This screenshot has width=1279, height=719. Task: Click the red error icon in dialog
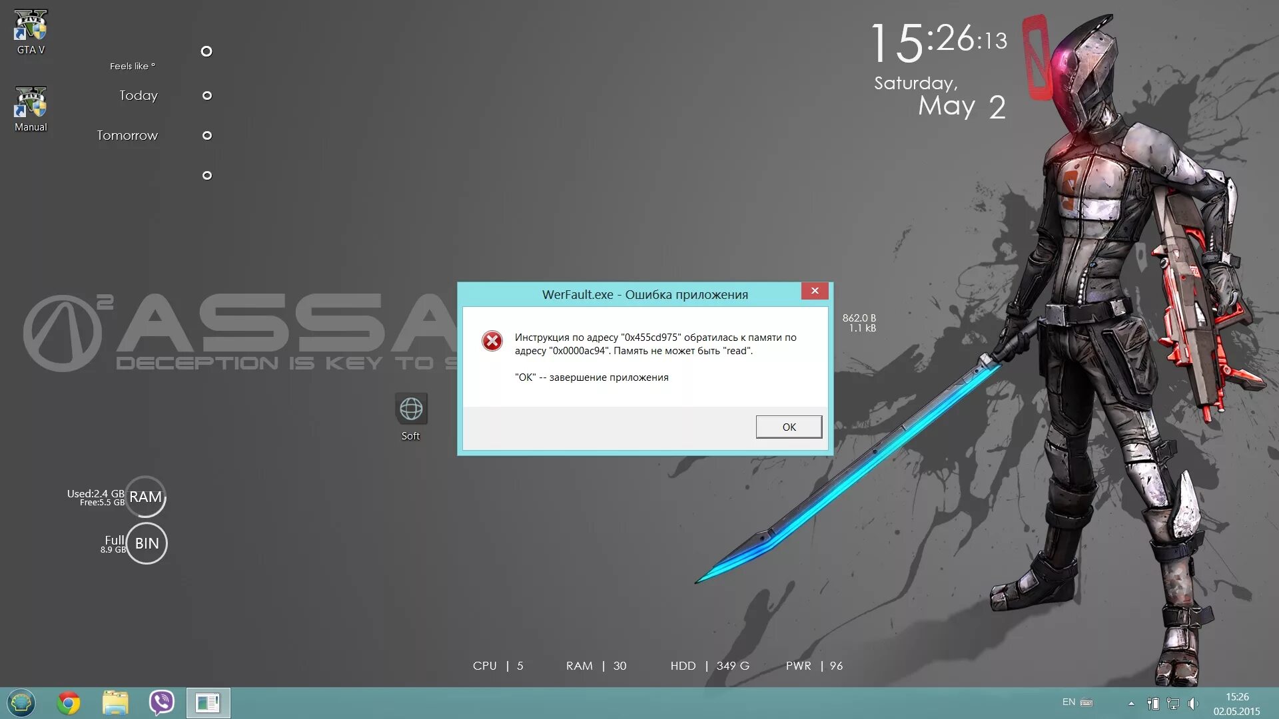tap(492, 341)
